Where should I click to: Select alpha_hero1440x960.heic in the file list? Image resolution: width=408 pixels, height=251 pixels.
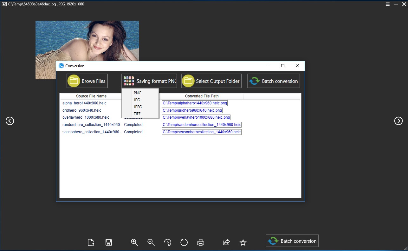[84, 103]
